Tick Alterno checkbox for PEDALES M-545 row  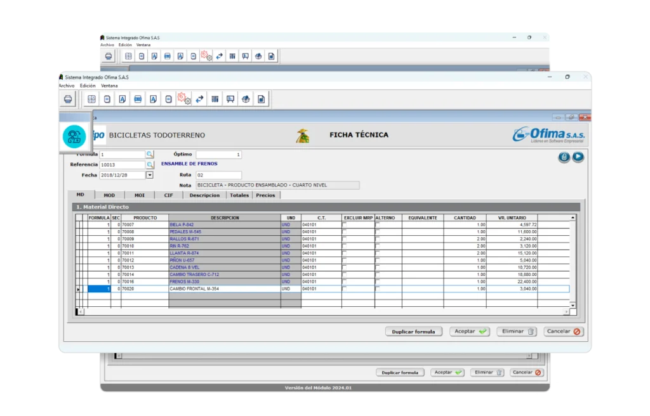pyautogui.click(x=377, y=231)
